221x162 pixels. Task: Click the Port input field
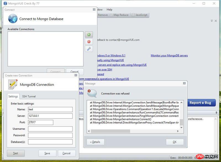coord(41,122)
